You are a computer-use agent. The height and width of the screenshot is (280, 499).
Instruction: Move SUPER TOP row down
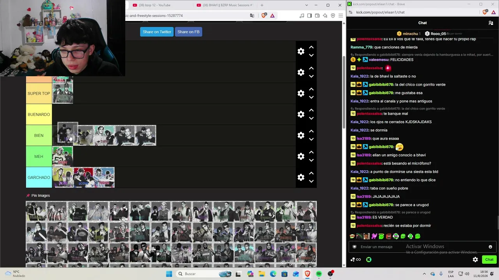tap(311, 97)
